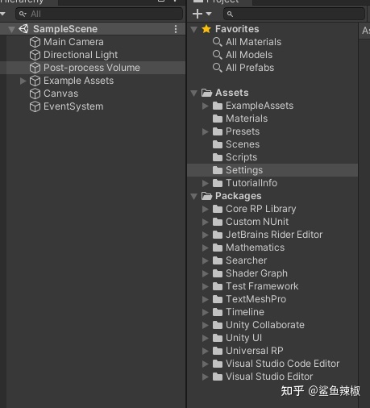Click the folder icon of Settings
370x408 pixels.
coord(218,170)
